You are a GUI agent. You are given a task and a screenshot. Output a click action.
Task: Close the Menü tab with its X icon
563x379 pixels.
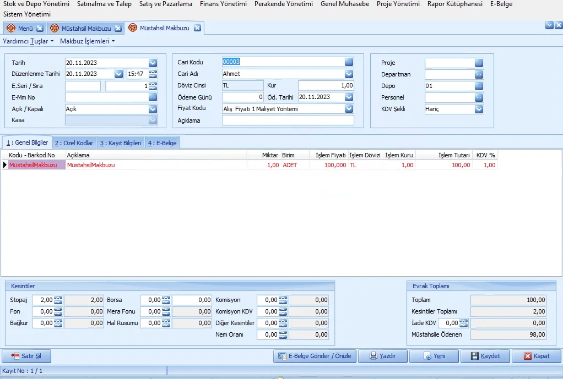pyautogui.click(x=40, y=28)
